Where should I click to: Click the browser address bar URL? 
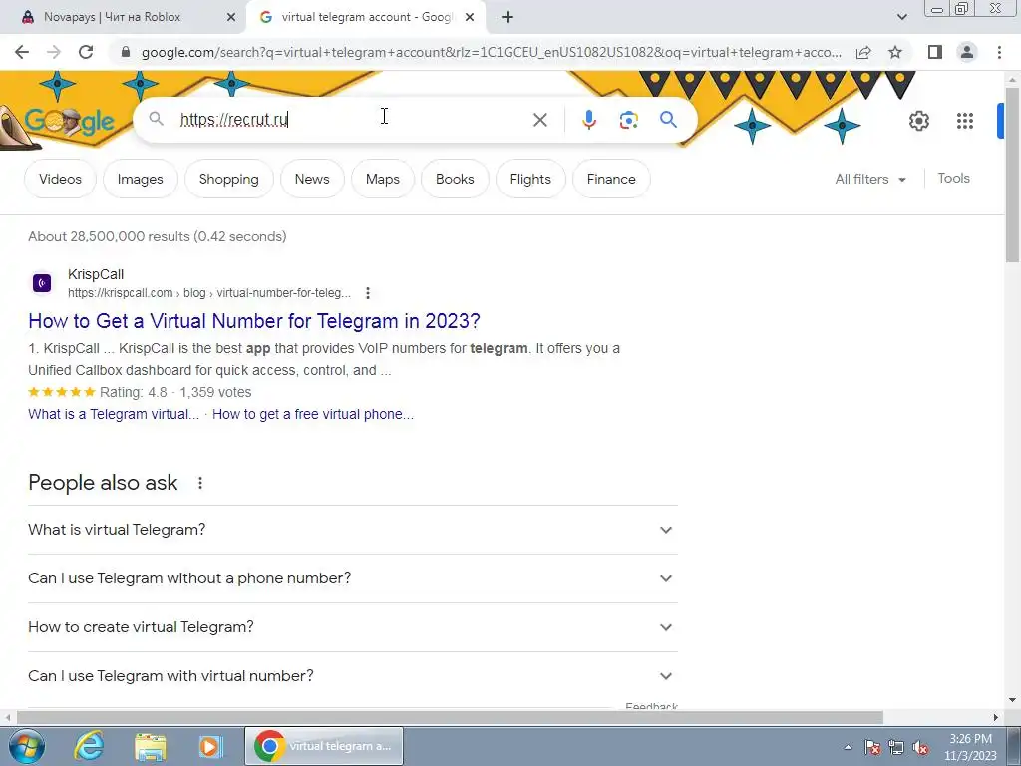coord(491,52)
